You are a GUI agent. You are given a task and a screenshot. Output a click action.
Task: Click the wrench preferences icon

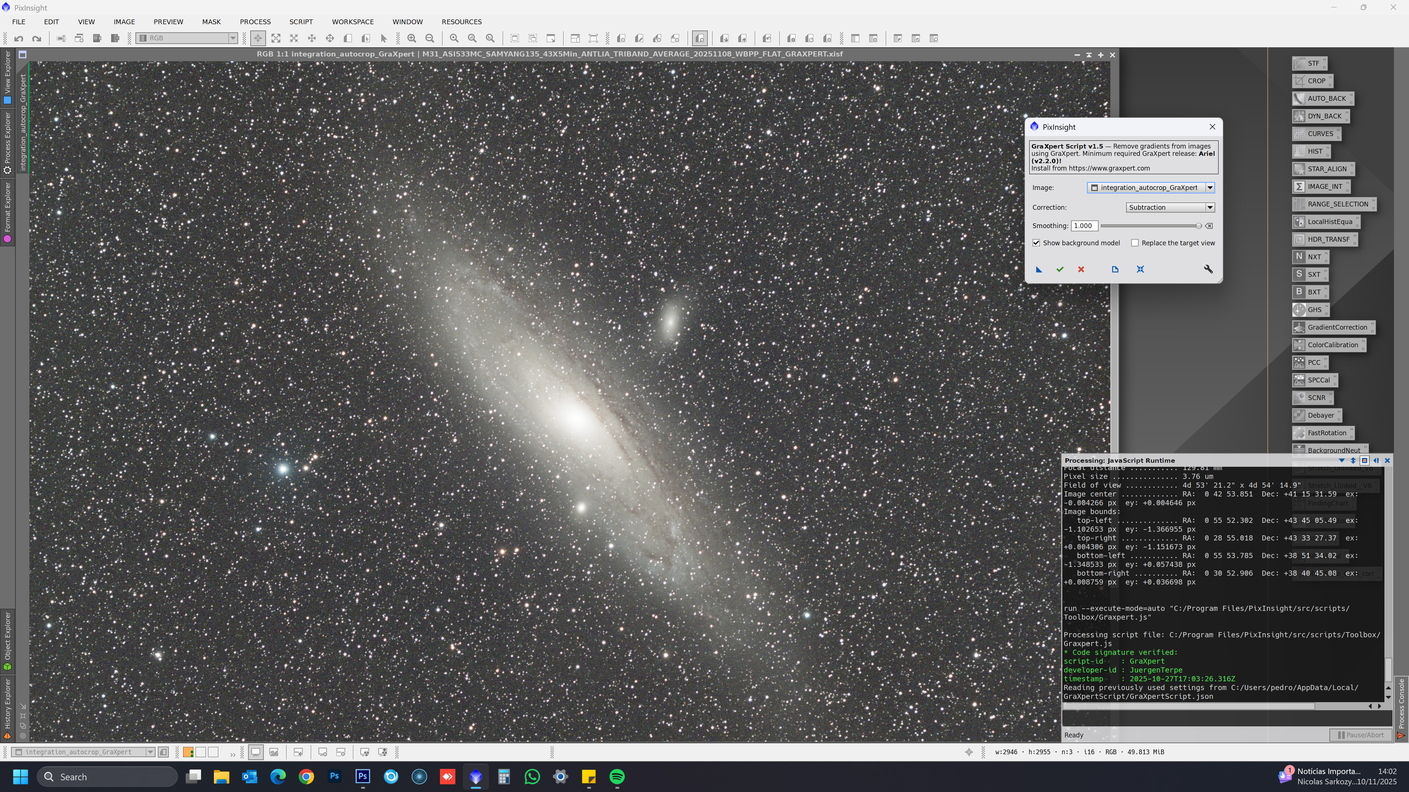1208,269
